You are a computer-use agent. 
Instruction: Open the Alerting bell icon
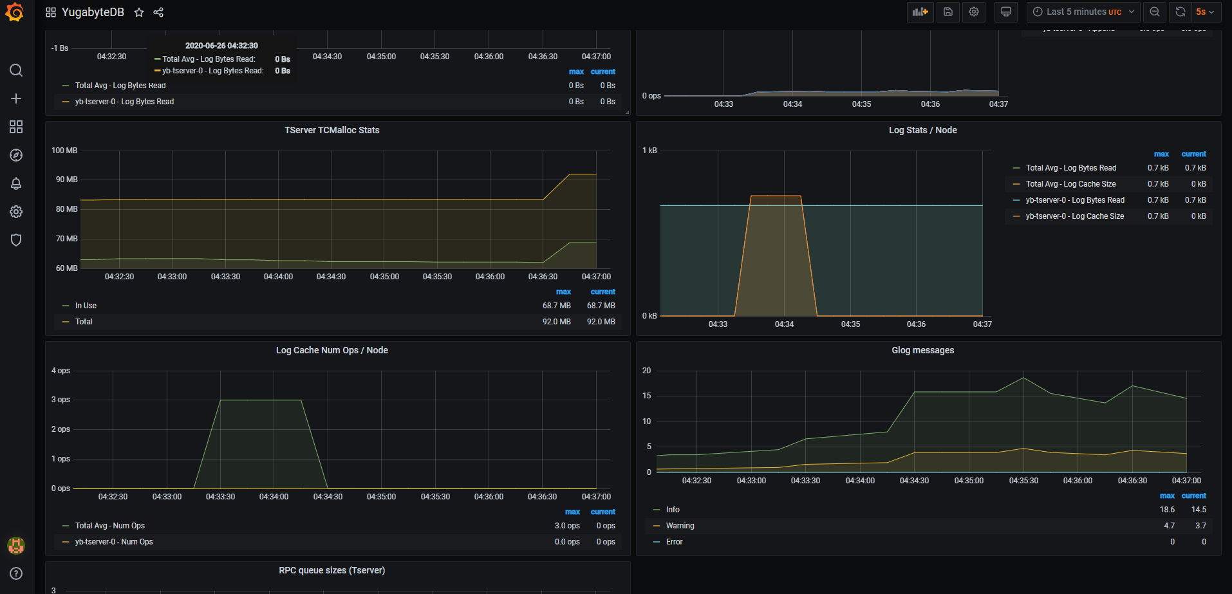(x=16, y=183)
